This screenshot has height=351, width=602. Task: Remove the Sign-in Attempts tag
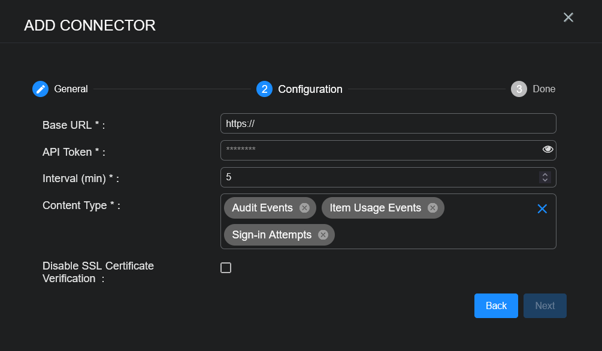[x=323, y=235]
